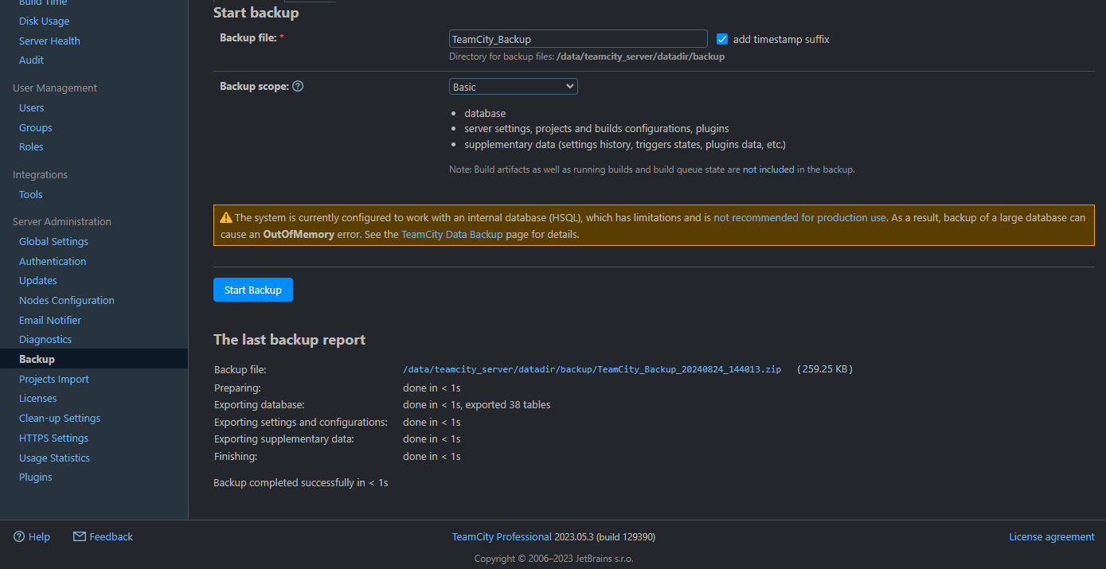Select Global Settings in Server Administration
This screenshot has height=569, width=1106.
pos(53,242)
